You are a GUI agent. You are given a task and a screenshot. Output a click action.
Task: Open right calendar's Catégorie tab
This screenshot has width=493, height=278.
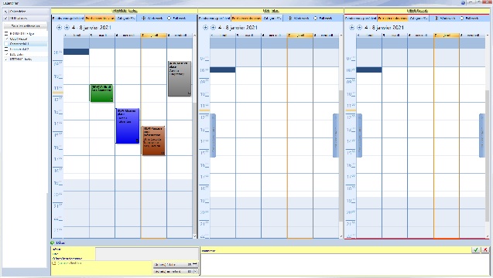tap(419, 19)
